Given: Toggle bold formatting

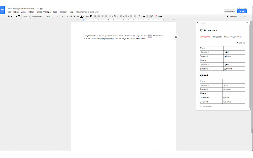Looking at the screenshot, I should [70, 17].
